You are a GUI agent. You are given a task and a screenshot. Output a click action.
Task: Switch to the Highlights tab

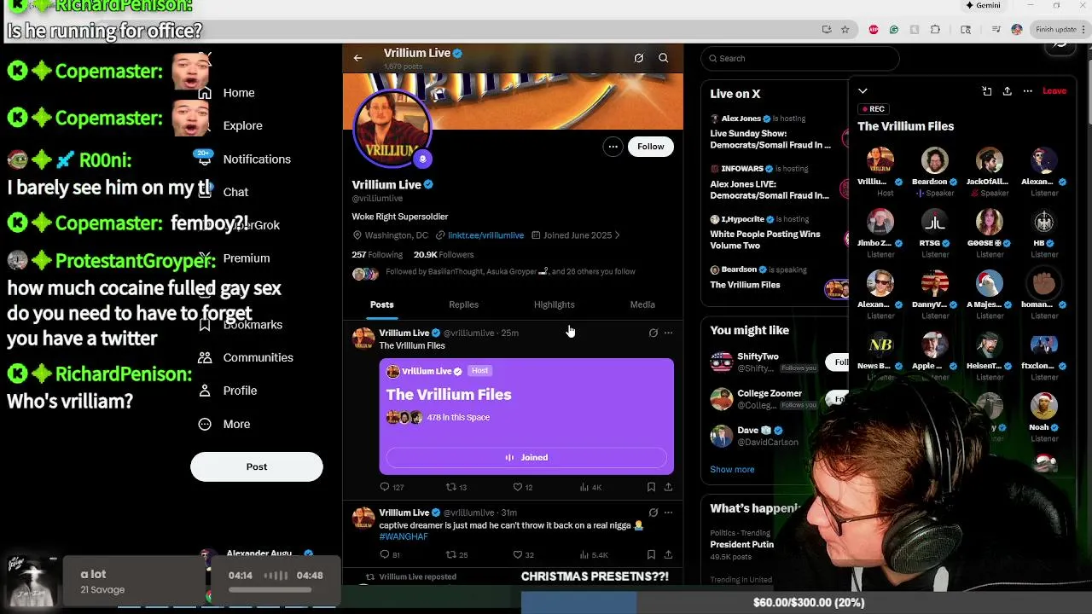coord(555,304)
